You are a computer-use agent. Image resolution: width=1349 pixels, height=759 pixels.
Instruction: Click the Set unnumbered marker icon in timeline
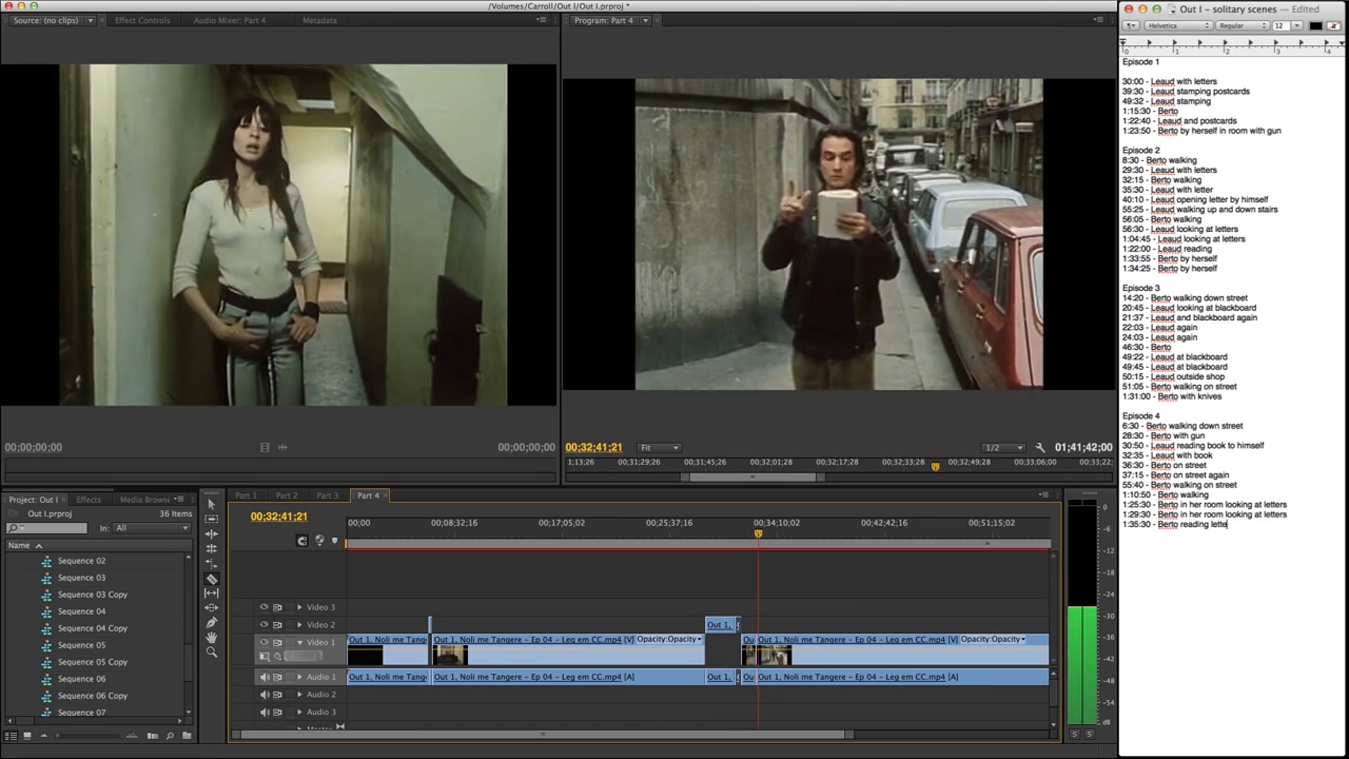point(335,541)
